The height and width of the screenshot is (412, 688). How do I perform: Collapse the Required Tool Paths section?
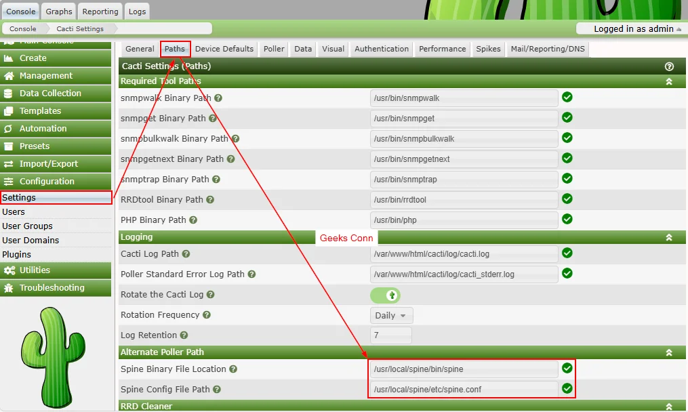tap(669, 81)
